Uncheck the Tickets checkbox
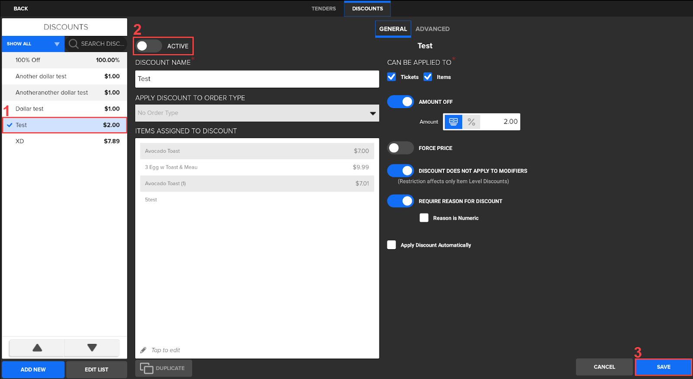The height and width of the screenshot is (379, 693). [392, 77]
